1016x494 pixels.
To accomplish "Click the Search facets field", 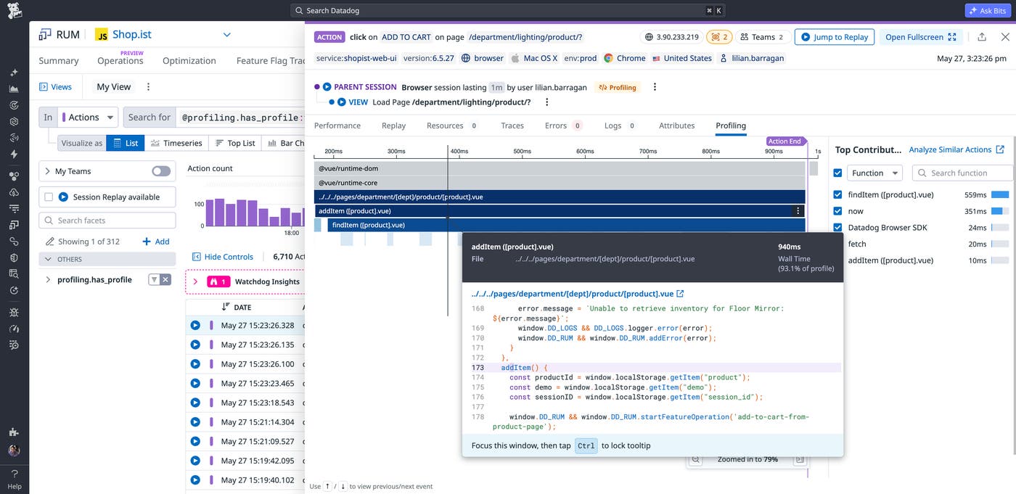I will (x=107, y=221).
